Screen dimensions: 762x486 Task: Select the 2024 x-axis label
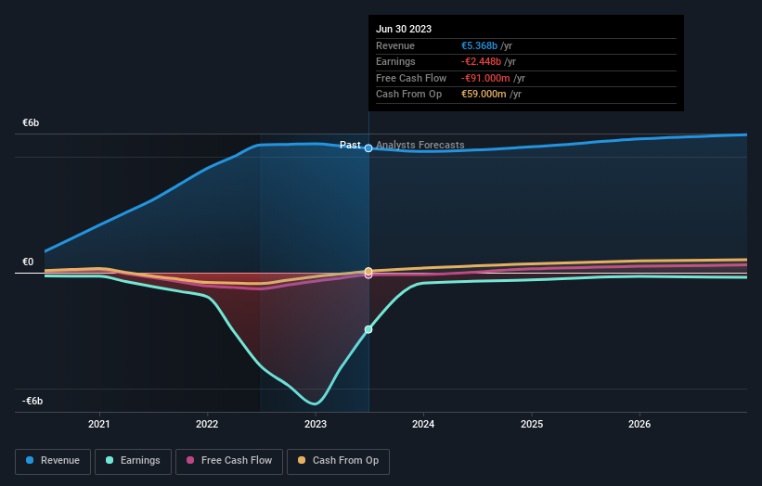pyautogui.click(x=423, y=424)
